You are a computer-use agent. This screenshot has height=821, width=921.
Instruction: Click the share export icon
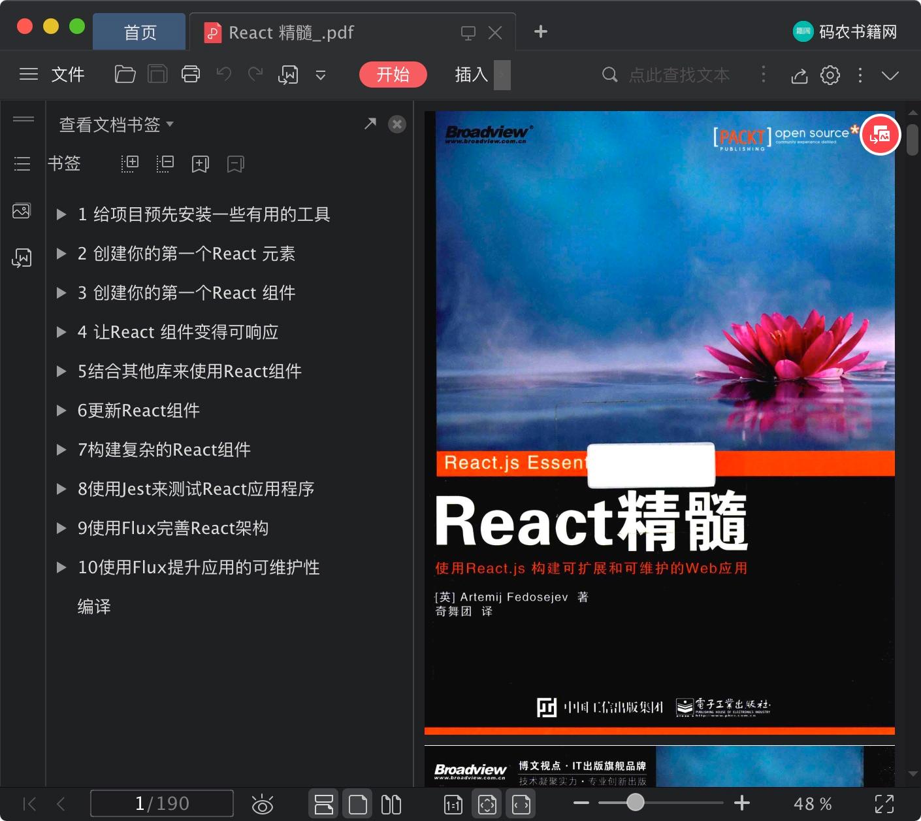pos(800,76)
